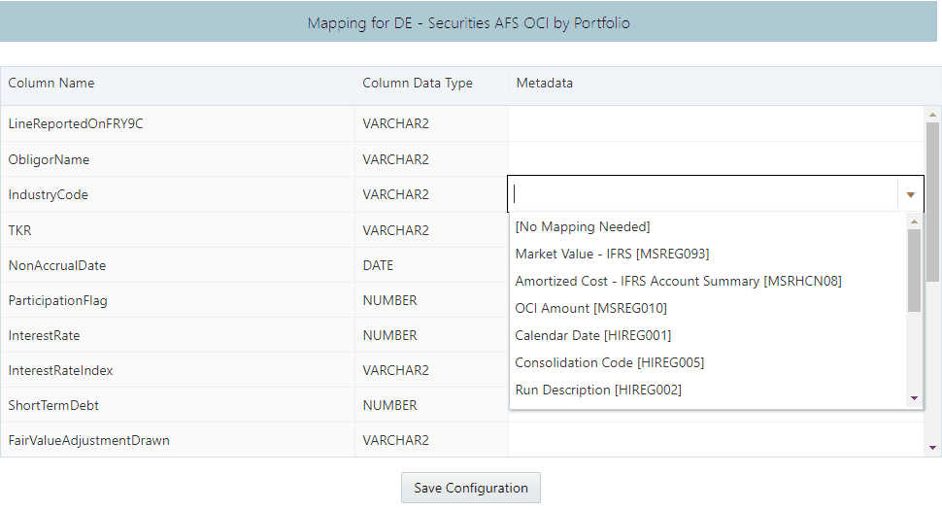Select the InterestRateIndex column name
The height and width of the screenshot is (510, 942).
click(x=60, y=371)
